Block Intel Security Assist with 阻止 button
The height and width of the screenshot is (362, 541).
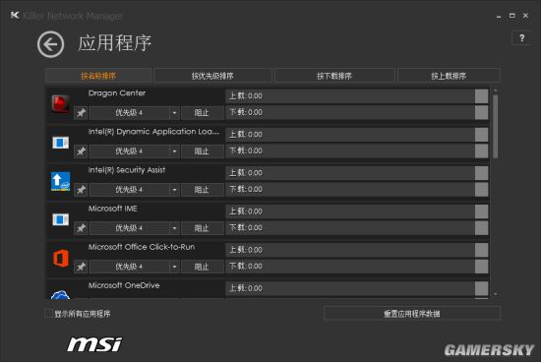(202, 190)
